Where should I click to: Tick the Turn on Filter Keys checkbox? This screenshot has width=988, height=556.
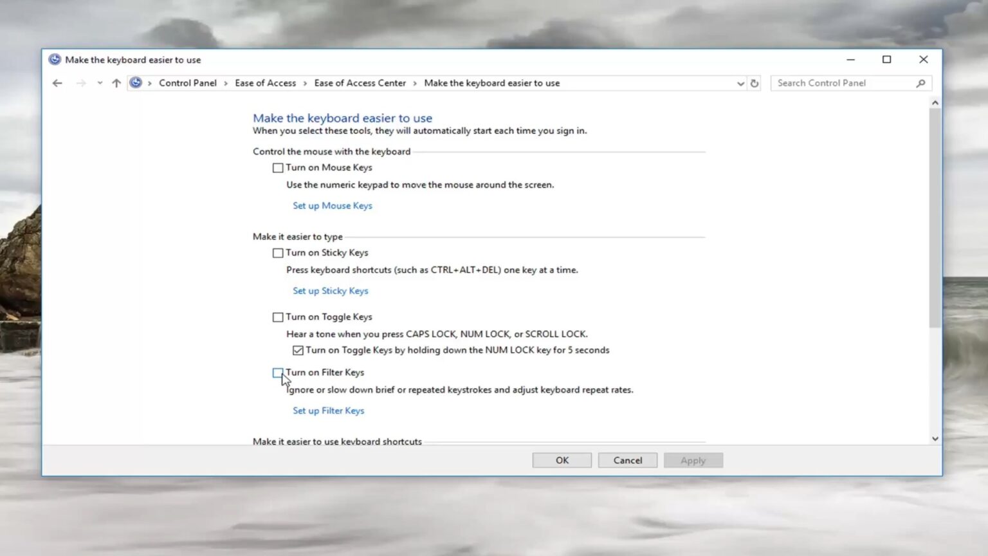[278, 373]
